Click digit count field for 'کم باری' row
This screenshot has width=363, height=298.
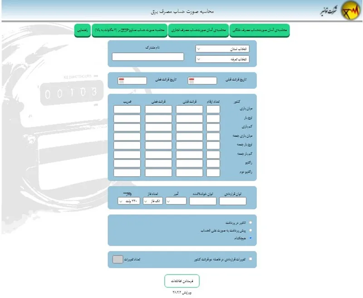coord(213,128)
